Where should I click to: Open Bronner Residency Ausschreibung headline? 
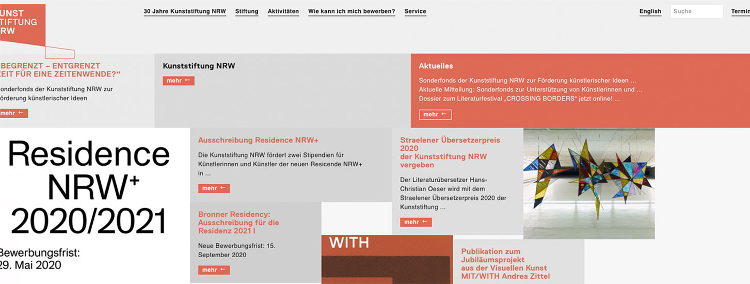238,223
